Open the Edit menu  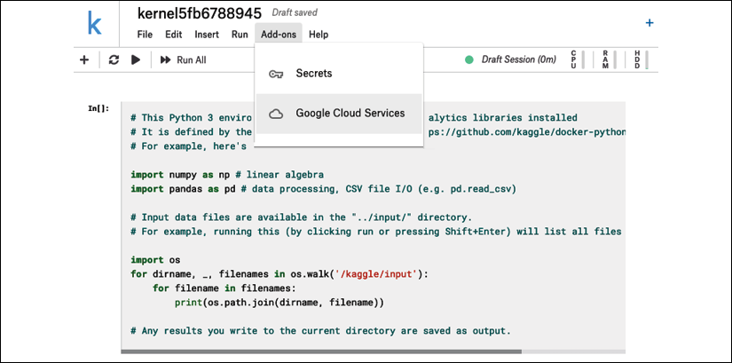174,35
